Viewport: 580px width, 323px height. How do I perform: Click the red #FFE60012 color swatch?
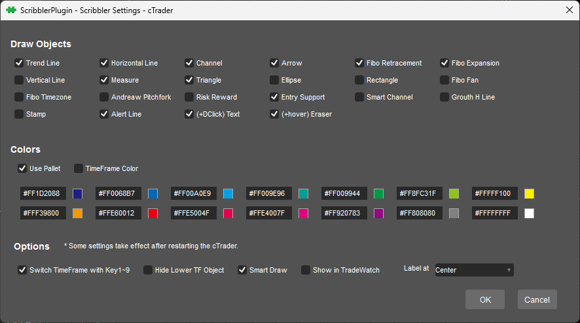pyautogui.click(x=153, y=213)
